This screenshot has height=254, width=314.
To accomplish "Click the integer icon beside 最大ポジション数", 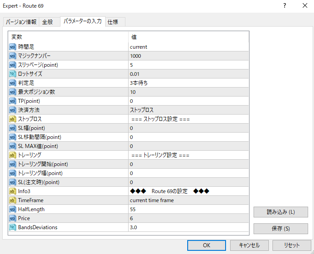I will point(13,92).
